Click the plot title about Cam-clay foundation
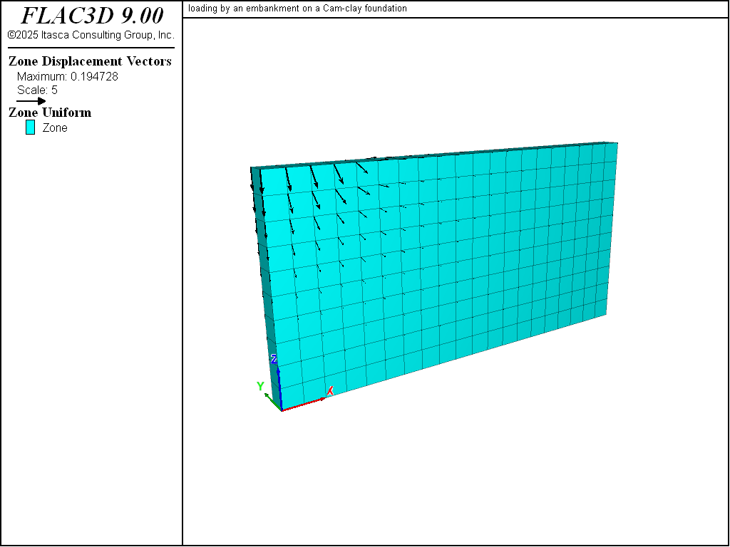 pos(297,9)
